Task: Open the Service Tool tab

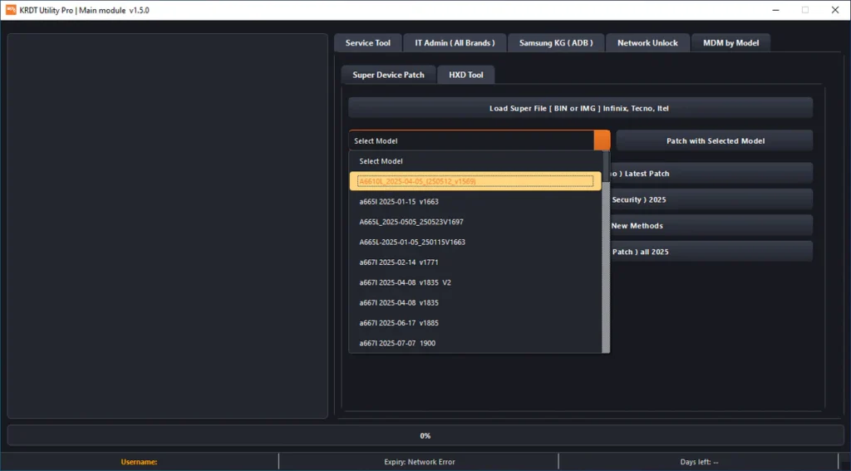Action: pyautogui.click(x=368, y=43)
